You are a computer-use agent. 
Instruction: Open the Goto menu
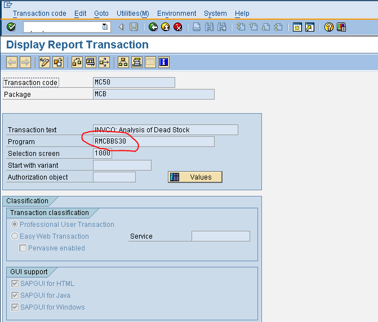101,14
